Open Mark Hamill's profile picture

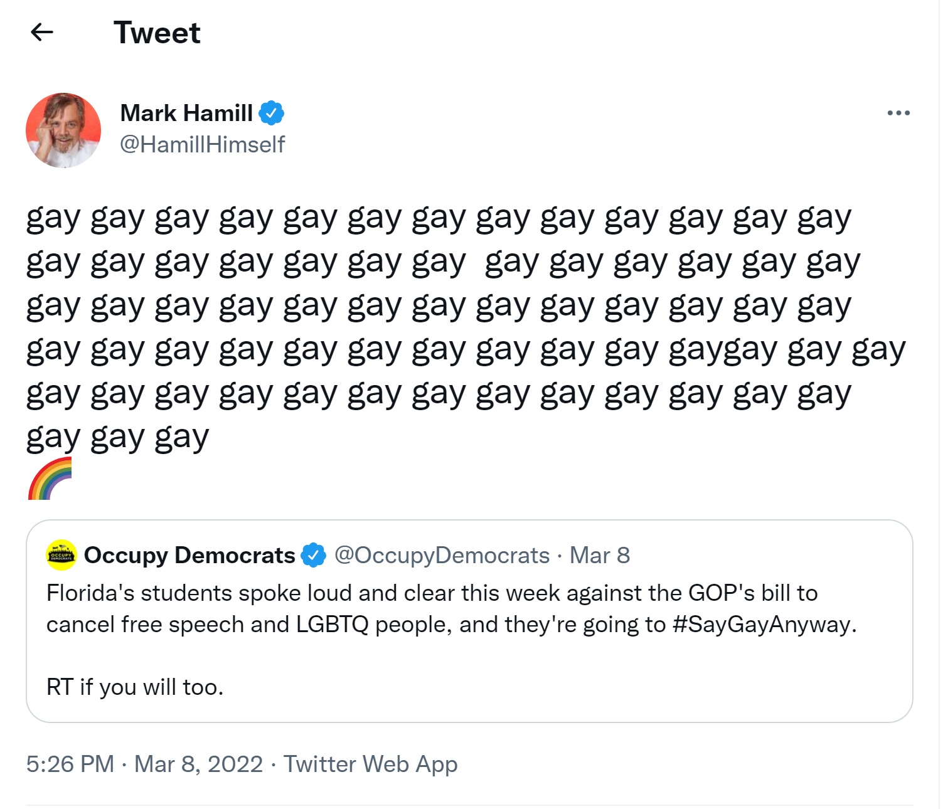point(64,130)
